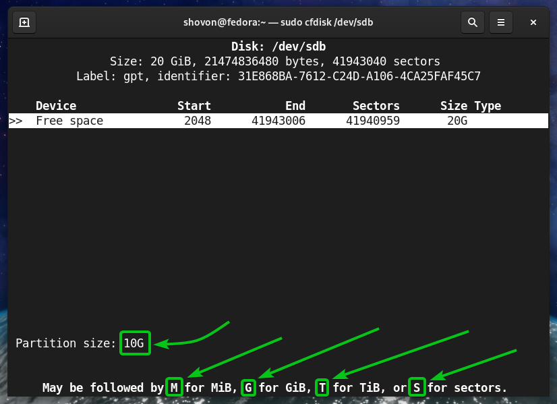Click the highlighted G for GiB
This screenshot has height=404, width=557.
click(248, 388)
